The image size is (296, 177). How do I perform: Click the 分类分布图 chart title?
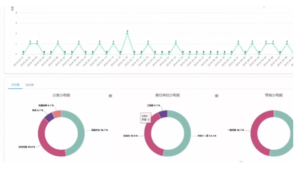pos(61,95)
